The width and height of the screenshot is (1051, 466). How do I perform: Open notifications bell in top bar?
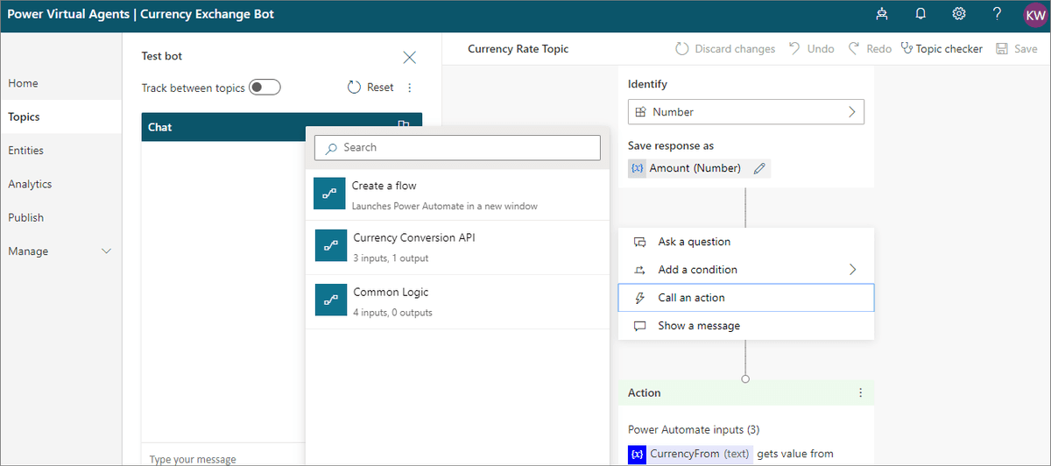921,14
